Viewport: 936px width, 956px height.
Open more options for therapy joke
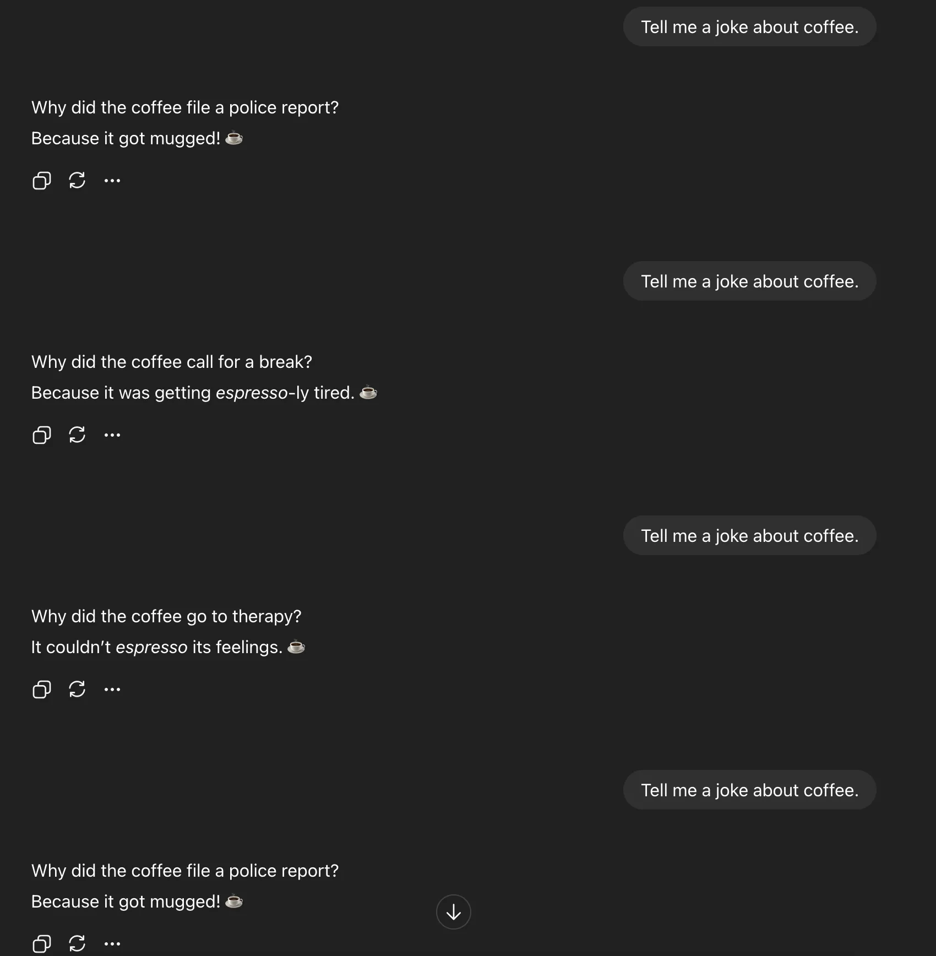pyautogui.click(x=112, y=689)
